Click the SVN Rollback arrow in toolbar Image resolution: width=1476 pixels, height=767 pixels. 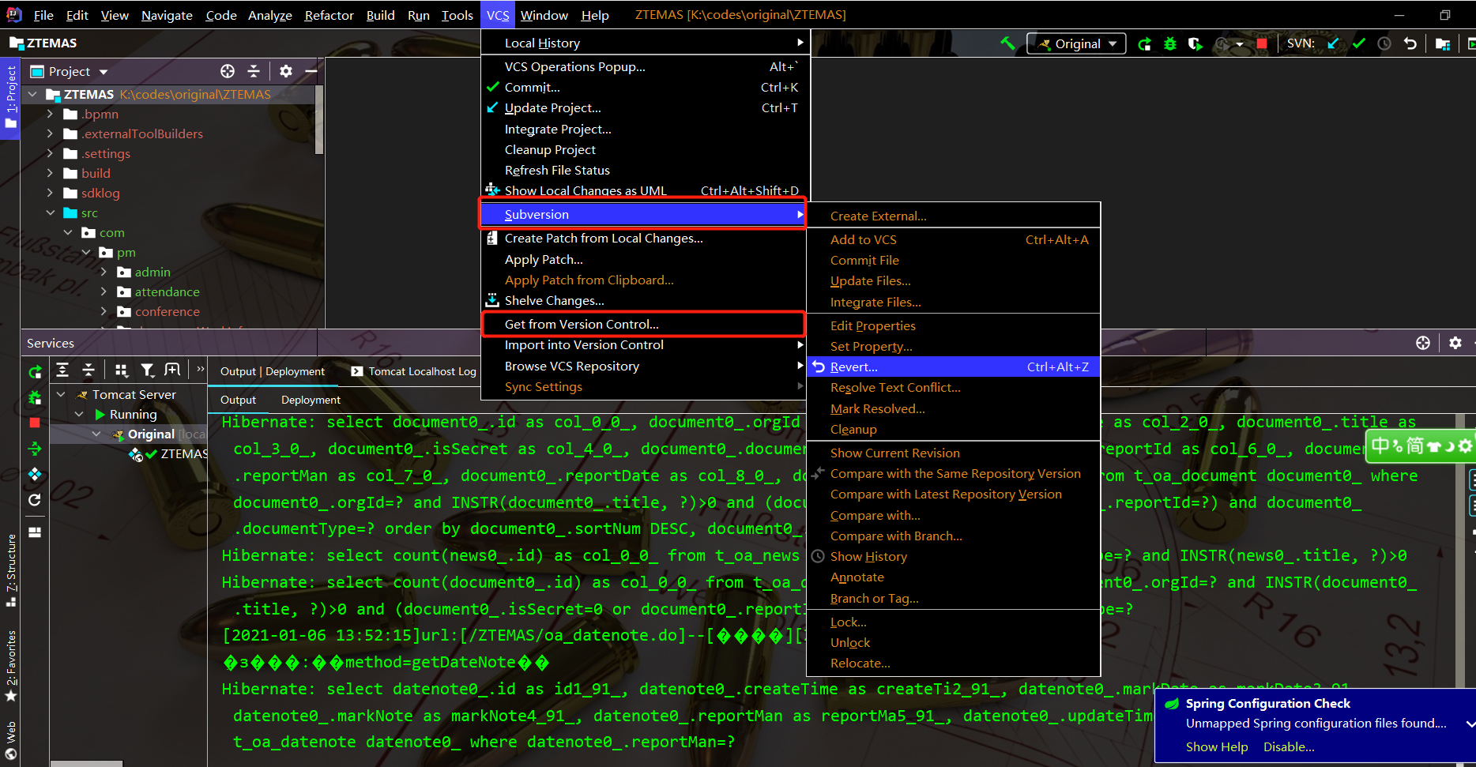coord(1410,44)
